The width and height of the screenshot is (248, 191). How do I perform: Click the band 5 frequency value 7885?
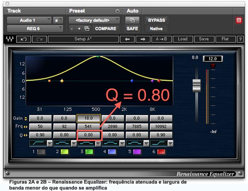click(x=137, y=126)
